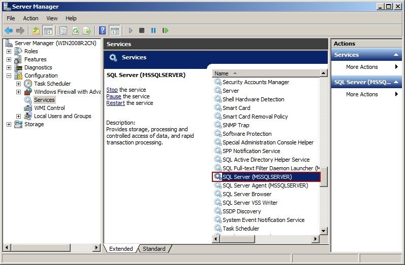405x265 pixels.
Task: Click the Stop the service link
Action: (112, 90)
